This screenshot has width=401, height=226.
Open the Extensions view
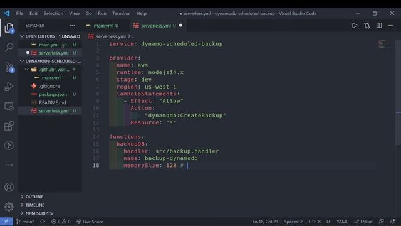click(9, 126)
